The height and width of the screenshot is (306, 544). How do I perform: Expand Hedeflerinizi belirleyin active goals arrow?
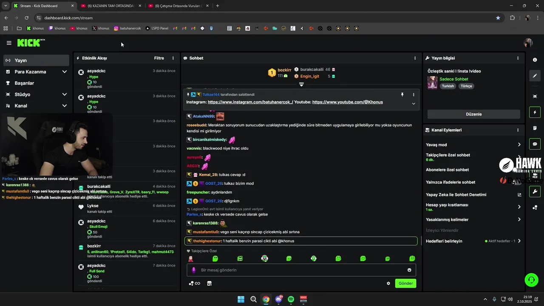point(519,241)
